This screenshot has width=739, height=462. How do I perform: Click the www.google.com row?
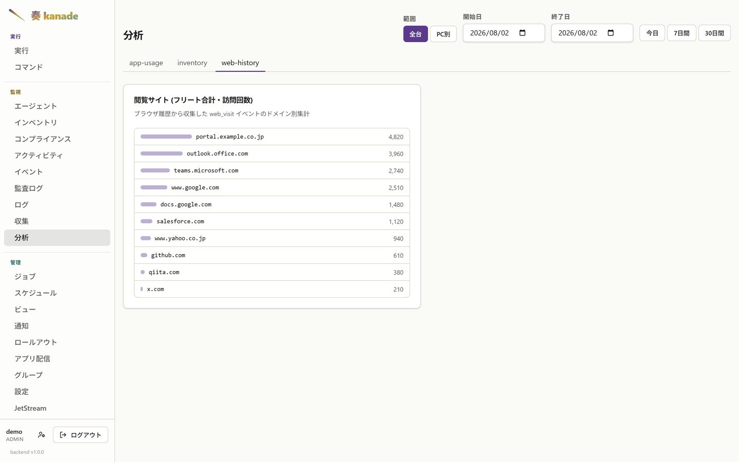(272, 187)
